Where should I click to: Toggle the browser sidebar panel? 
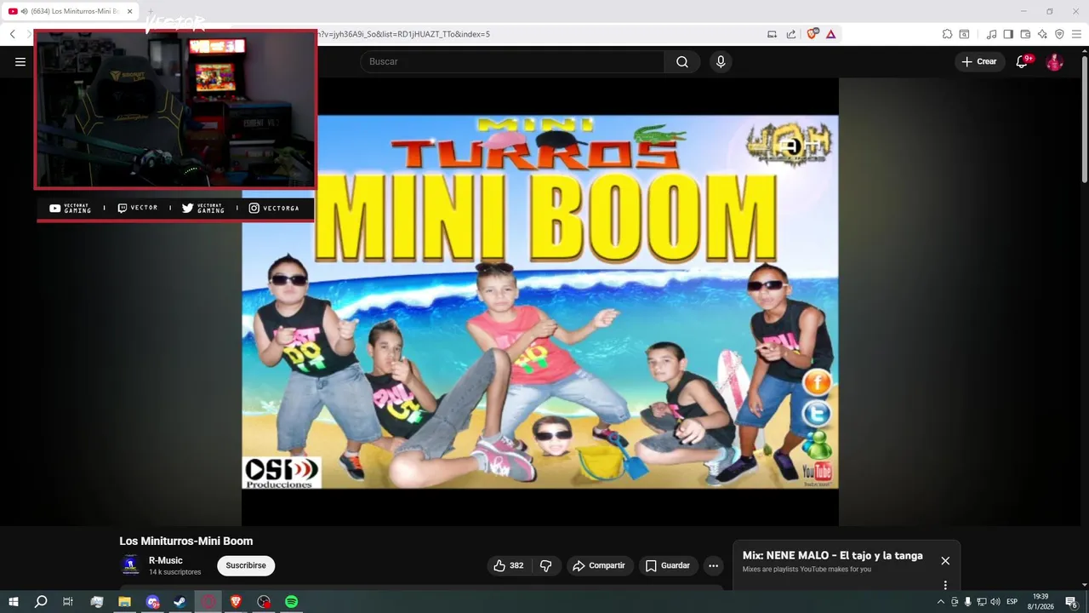[1008, 34]
